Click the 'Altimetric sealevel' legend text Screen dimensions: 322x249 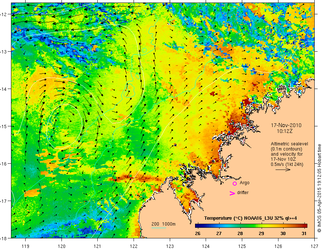click(289, 144)
